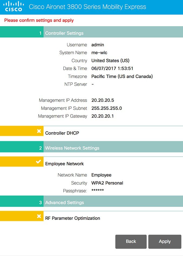Click the subnet mask 255.255.255.0
The image size is (183, 256).
click(107, 108)
